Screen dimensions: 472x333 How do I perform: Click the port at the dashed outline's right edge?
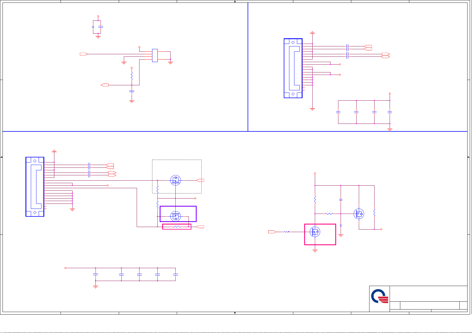200,180
